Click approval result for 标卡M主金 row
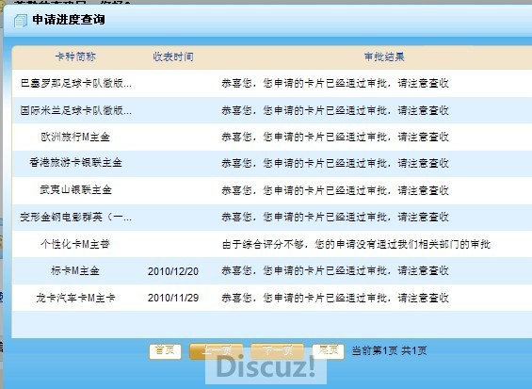The image size is (532, 389). tap(335, 270)
